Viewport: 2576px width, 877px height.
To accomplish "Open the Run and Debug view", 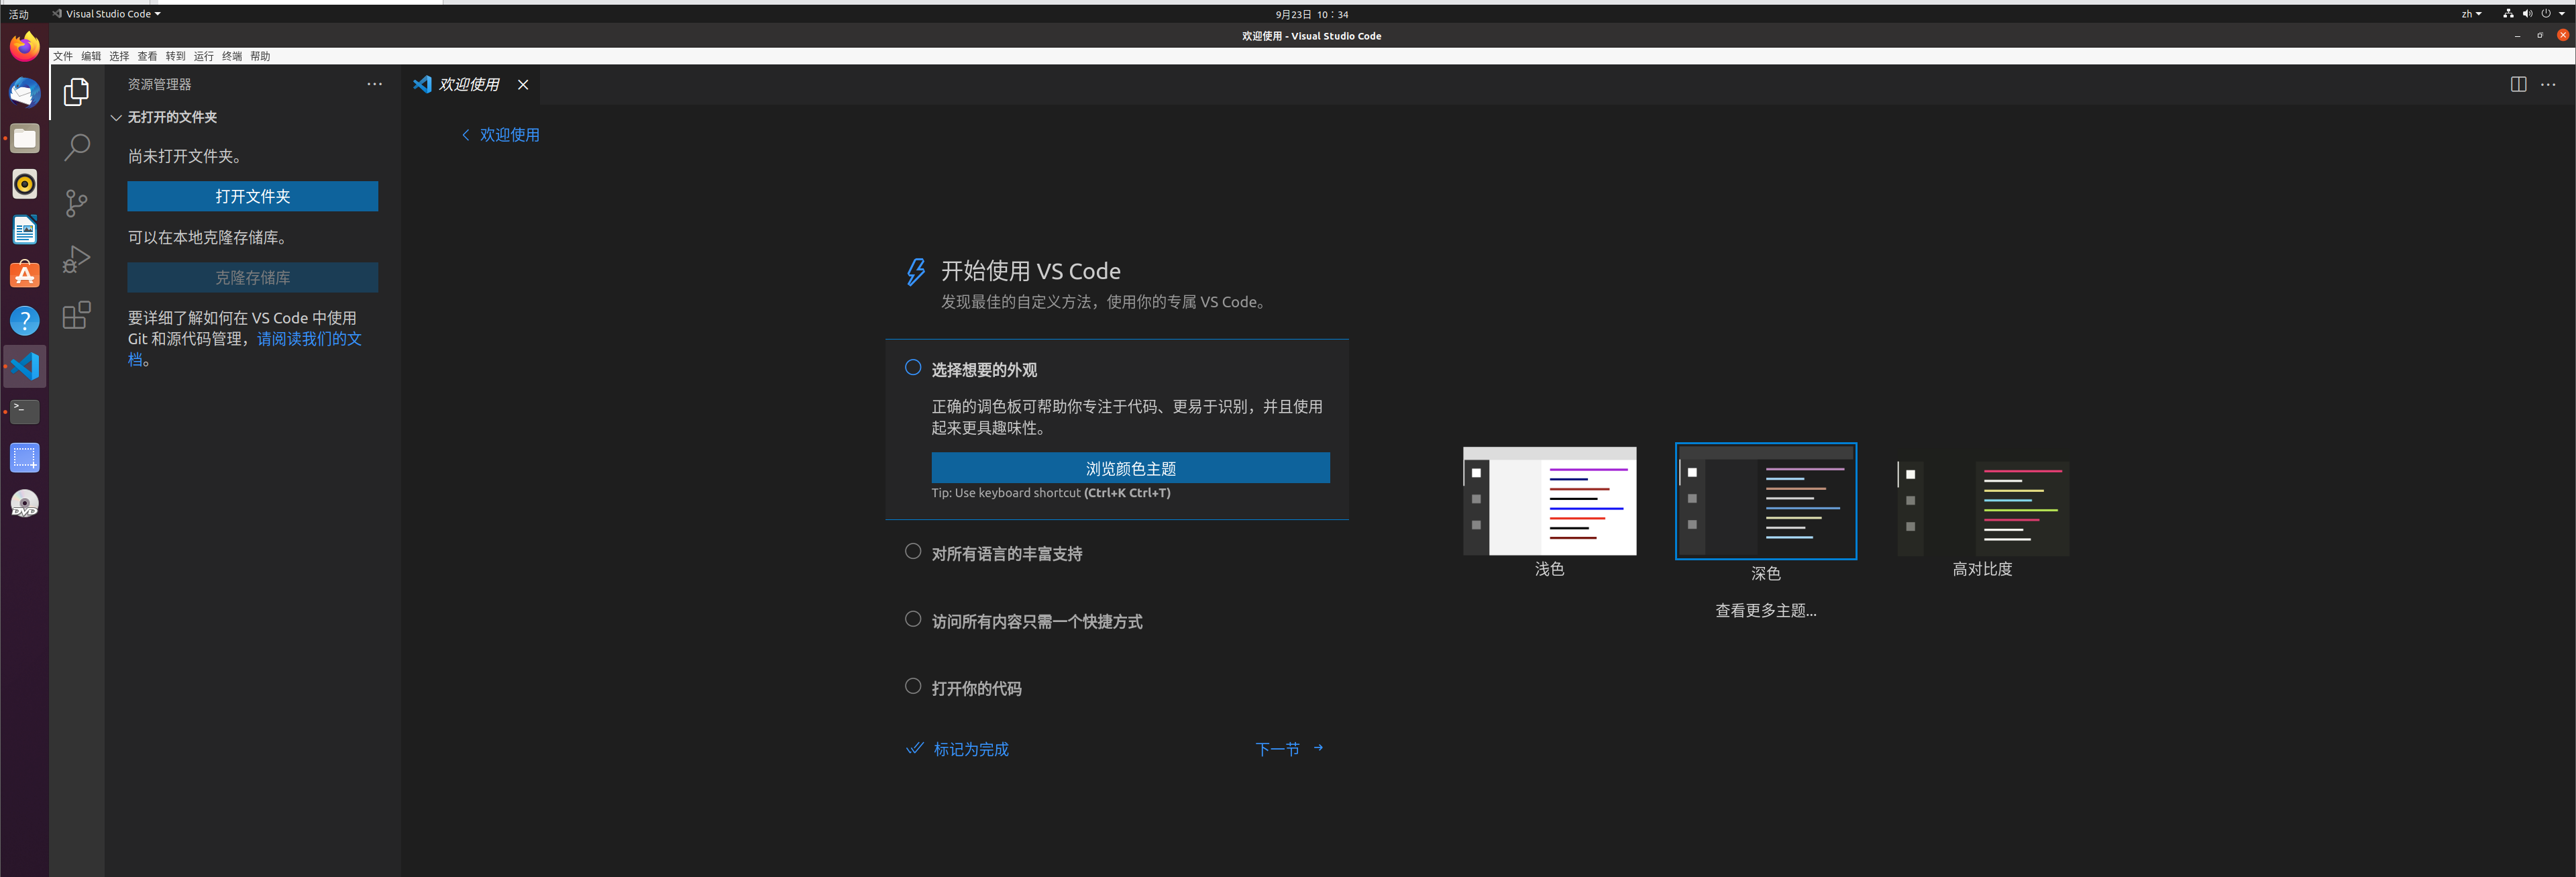I will click(x=76, y=259).
